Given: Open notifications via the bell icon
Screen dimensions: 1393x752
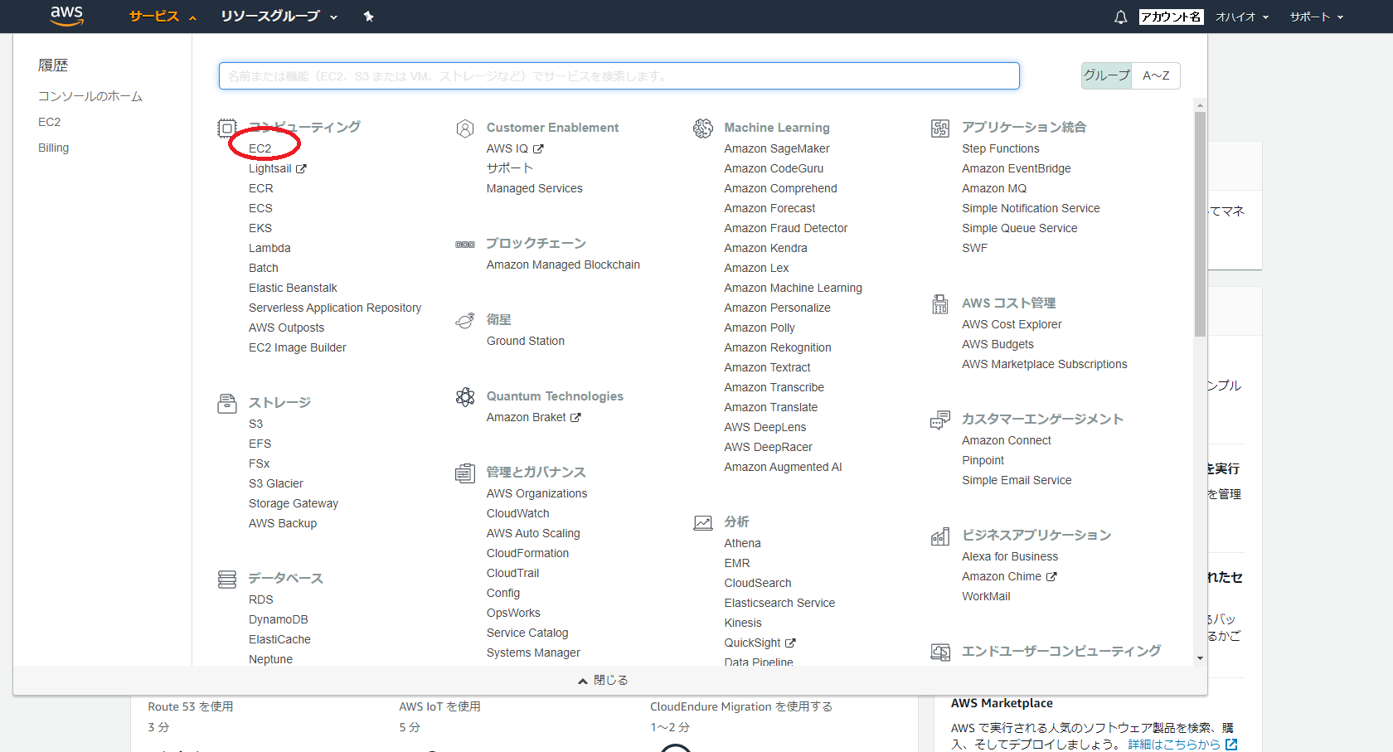Looking at the screenshot, I should click(x=1120, y=16).
